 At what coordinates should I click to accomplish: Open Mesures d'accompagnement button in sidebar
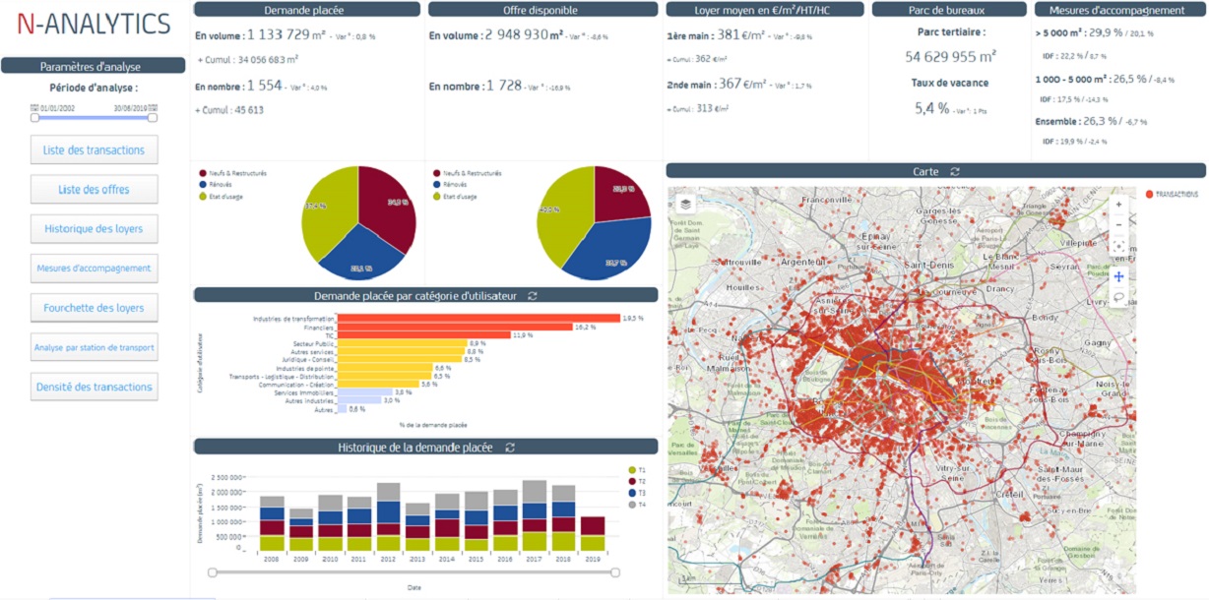click(94, 268)
